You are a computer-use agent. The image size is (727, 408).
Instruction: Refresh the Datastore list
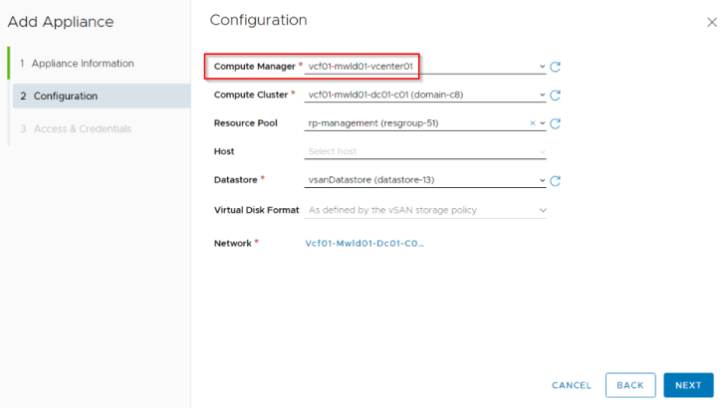[555, 180]
